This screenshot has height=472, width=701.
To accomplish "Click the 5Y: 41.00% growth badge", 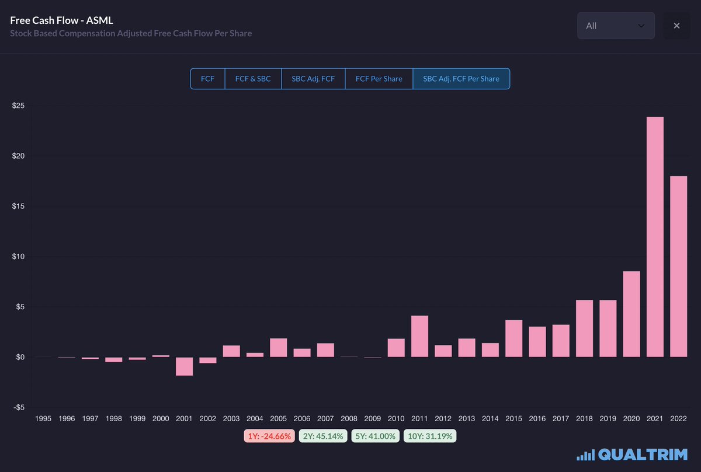I will [374, 436].
